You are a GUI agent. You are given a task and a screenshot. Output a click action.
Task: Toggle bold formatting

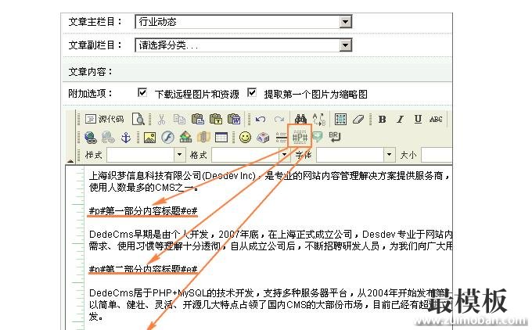coord(383,119)
